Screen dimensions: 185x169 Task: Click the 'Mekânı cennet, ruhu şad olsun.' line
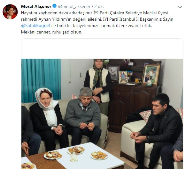click(51, 32)
